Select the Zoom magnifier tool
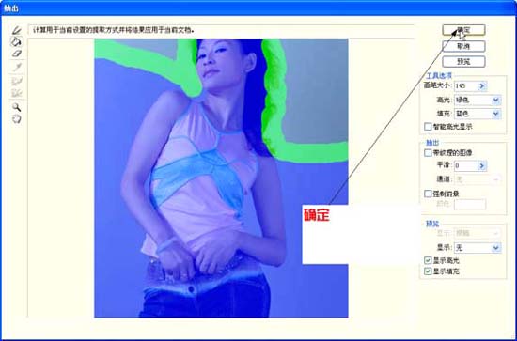This screenshot has height=341, width=517. (17, 107)
